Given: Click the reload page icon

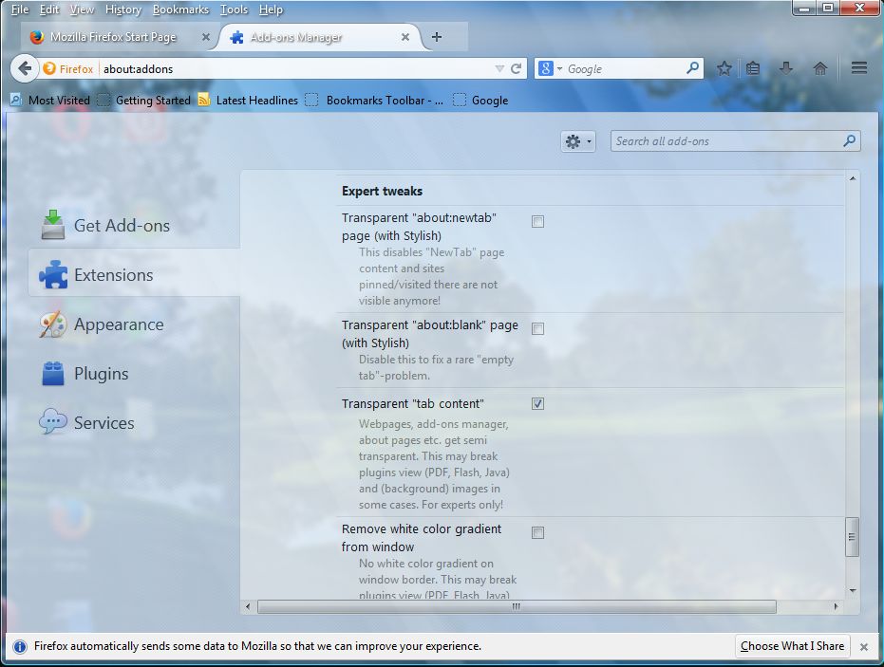Looking at the screenshot, I should 516,68.
